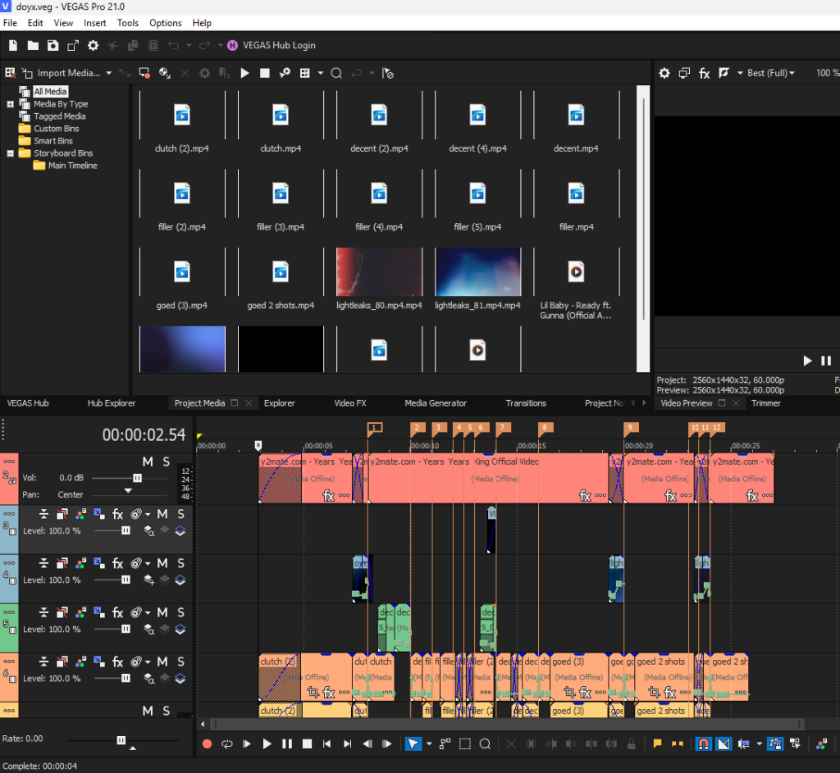Screen dimensions: 840x773
Task: Mute audio track 2
Action: [x=148, y=462]
